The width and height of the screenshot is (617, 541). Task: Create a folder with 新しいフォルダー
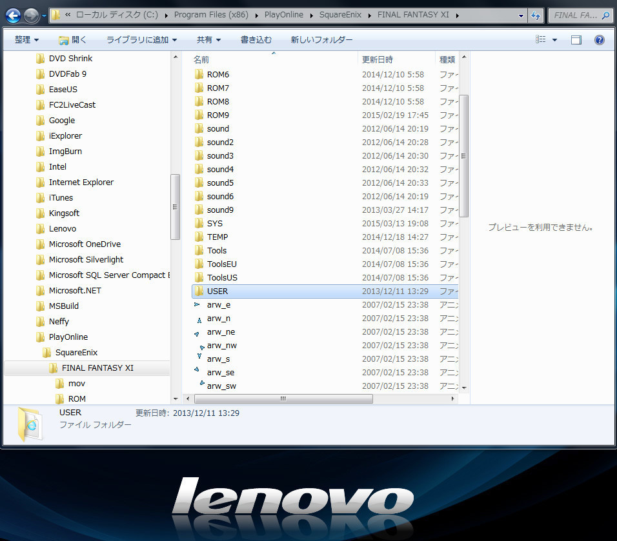[321, 40]
